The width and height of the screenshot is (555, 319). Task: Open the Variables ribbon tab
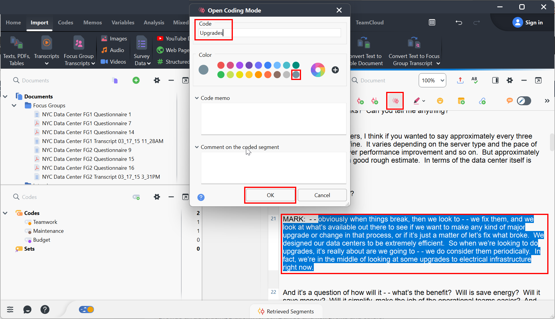123,22
